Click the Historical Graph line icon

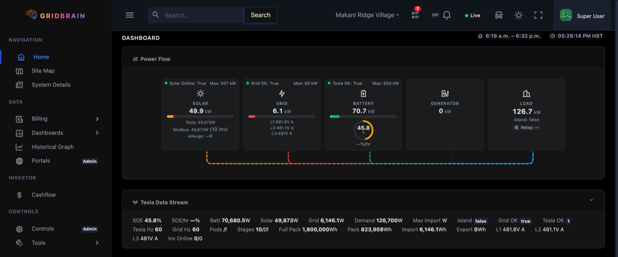[19, 147]
